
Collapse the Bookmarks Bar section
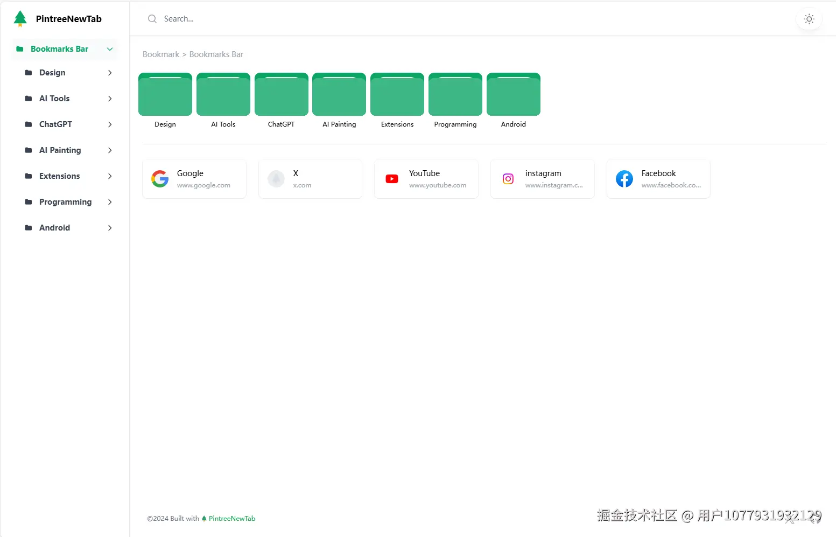110,49
